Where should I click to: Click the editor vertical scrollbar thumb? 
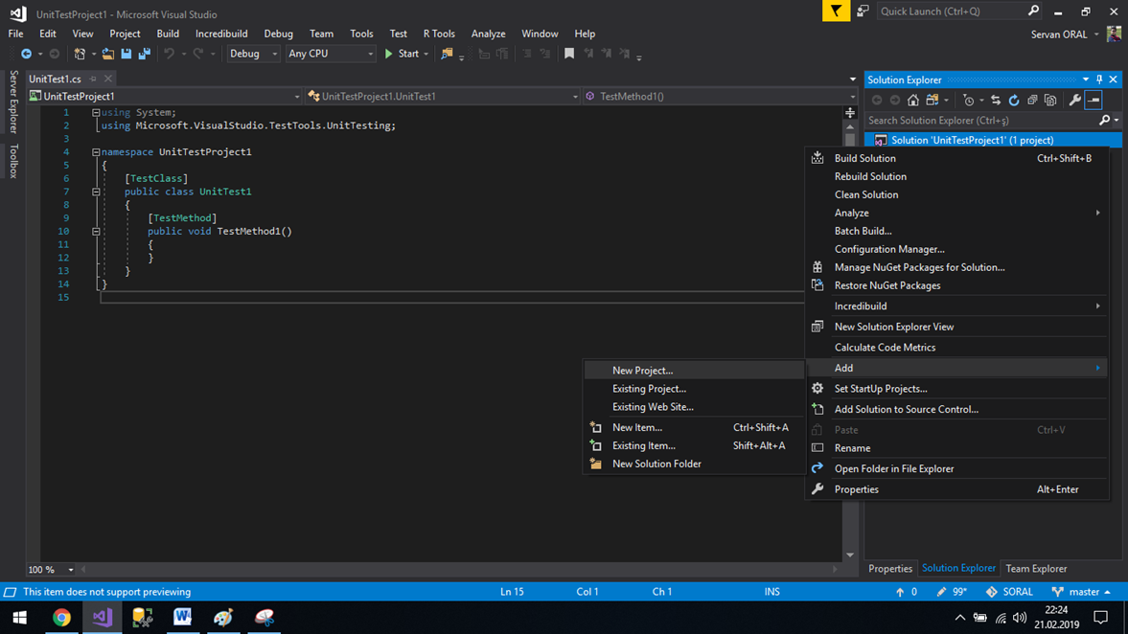850,140
